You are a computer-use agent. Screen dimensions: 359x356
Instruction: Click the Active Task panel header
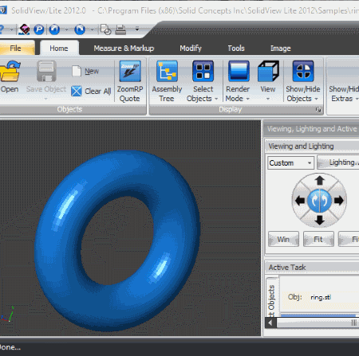click(312, 268)
